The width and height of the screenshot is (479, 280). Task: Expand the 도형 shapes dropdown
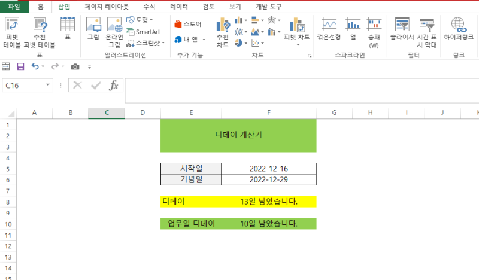click(151, 20)
